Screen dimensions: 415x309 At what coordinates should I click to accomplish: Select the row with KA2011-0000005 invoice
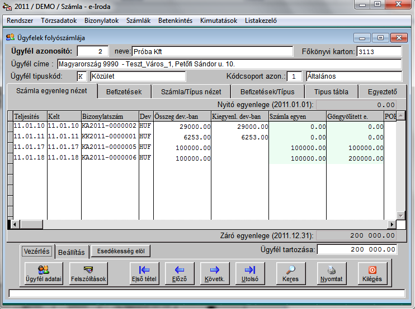(x=109, y=148)
